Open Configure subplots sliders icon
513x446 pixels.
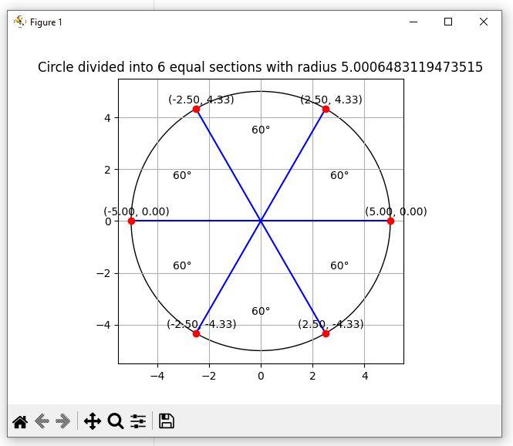(x=138, y=421)
